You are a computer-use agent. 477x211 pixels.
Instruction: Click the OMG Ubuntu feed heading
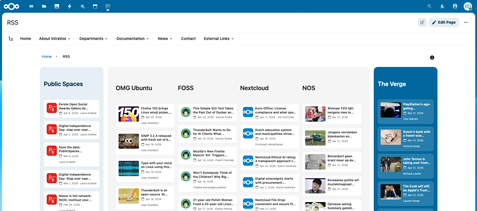134,88
